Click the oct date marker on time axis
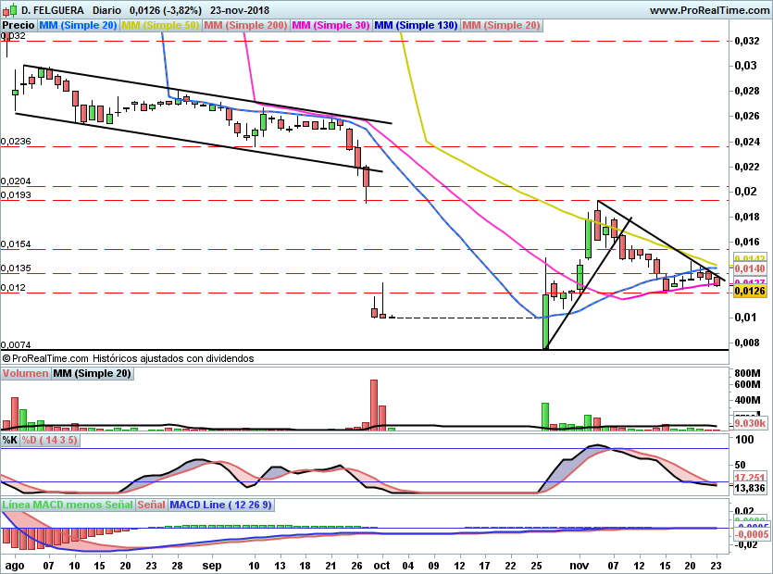Viewport: 773px width, 574px height. coord(382,564)
